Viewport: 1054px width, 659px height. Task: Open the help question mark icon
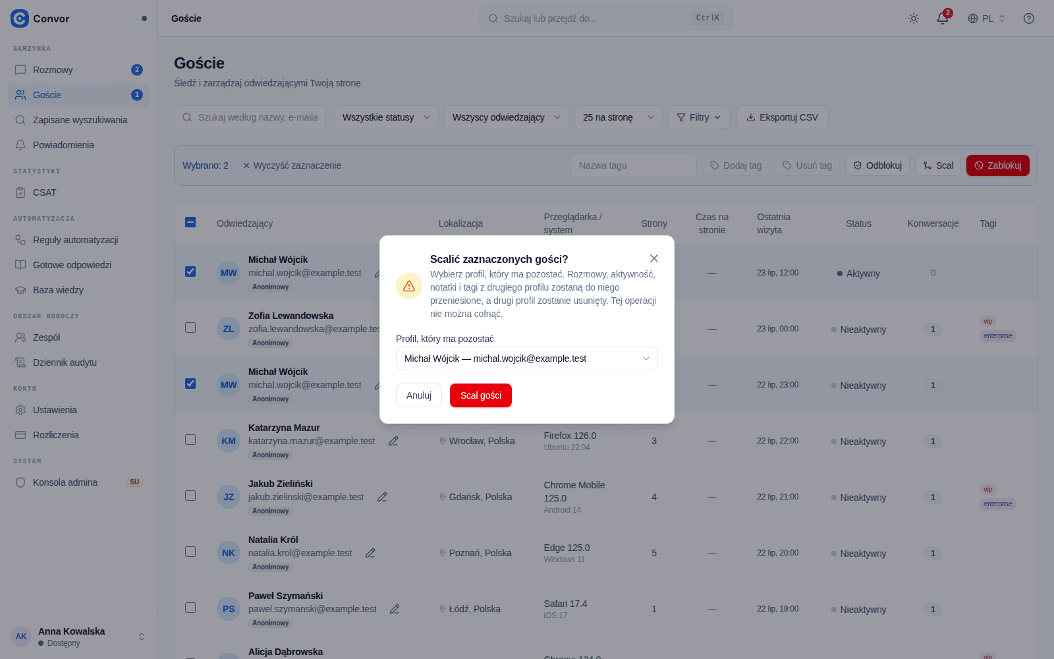pos(1029,18)
